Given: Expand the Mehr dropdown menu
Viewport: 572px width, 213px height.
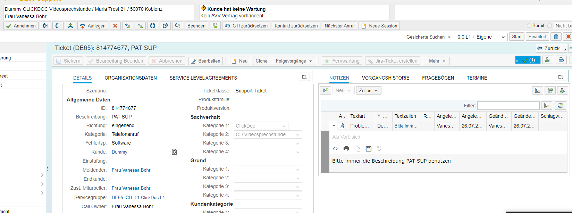Looking at the screenshot, I should point(437,61).
